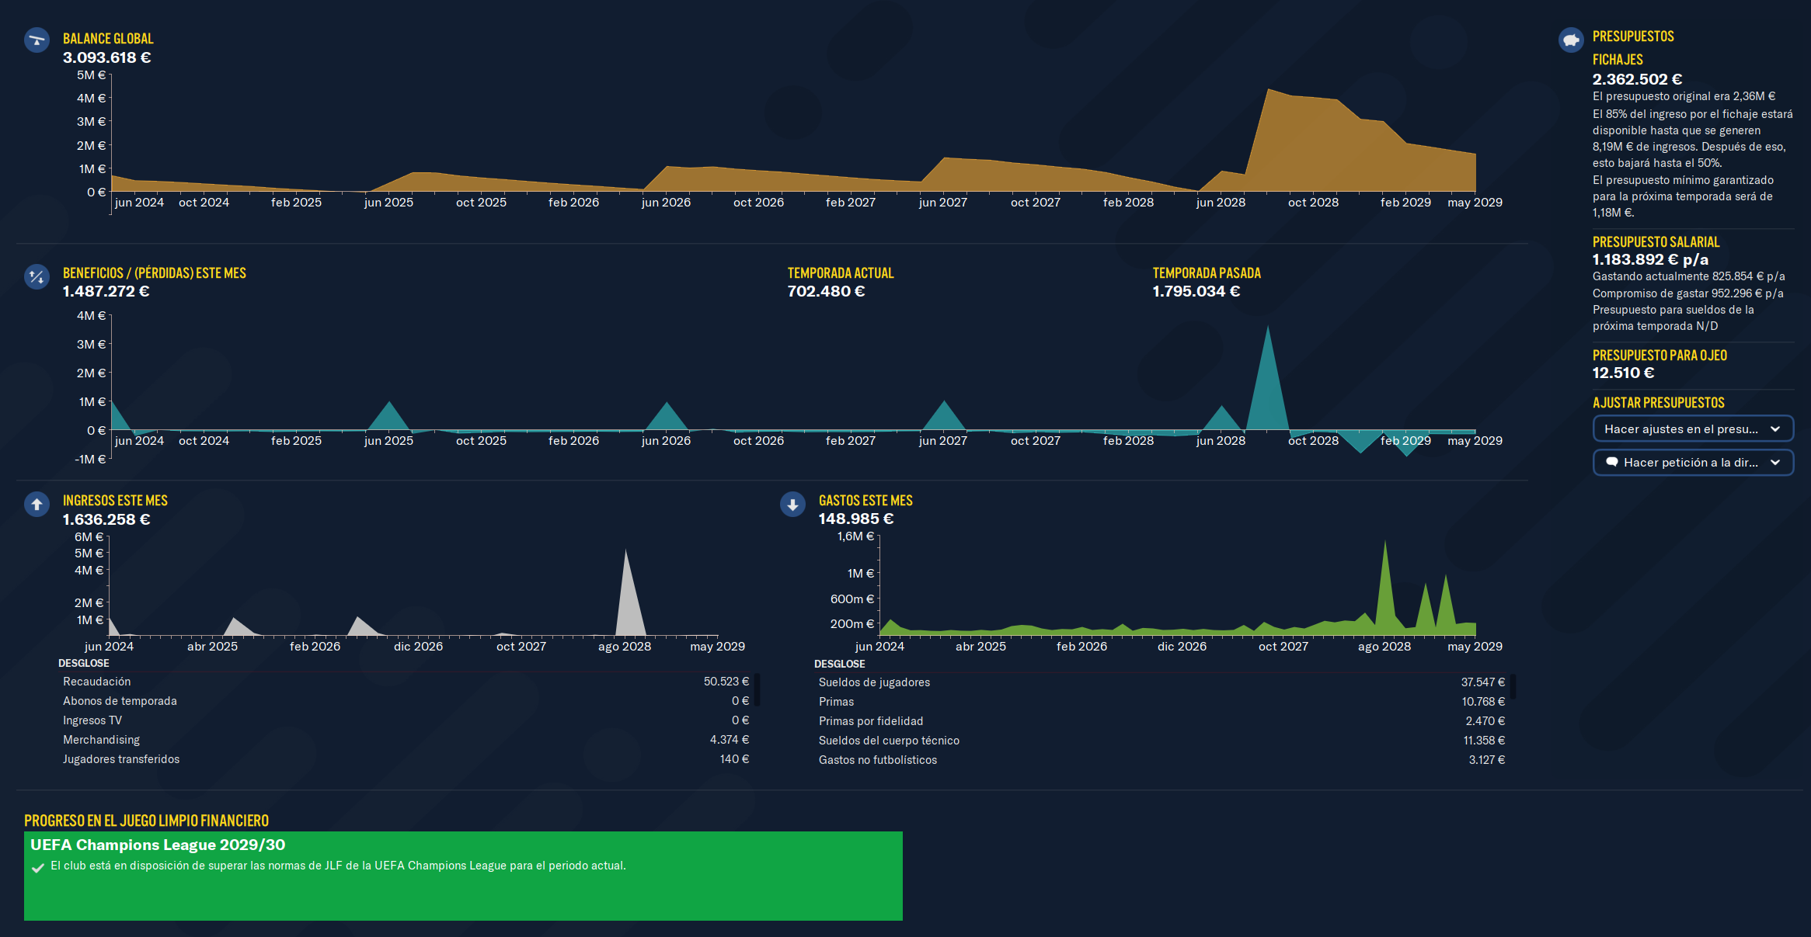Click the monthly income value 1.636.258 €
This screenshot has height=937, width=1811.
click(x=106, y=519)
